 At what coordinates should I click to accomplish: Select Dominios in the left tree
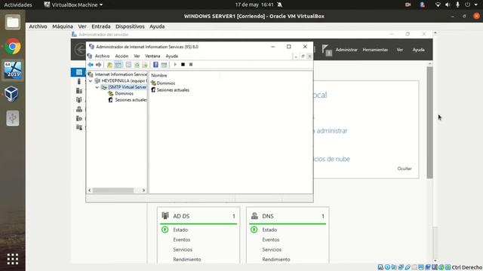click(121, 93)
